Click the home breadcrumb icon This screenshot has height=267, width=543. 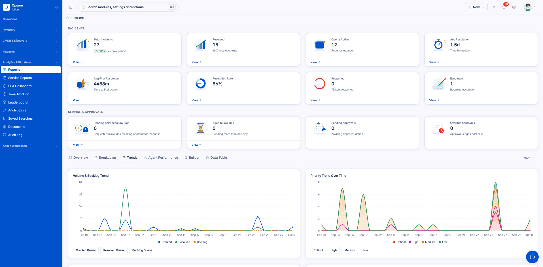(x=68, y=18)
